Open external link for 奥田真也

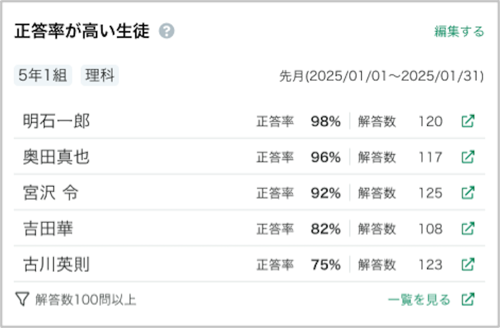(468, 157)
